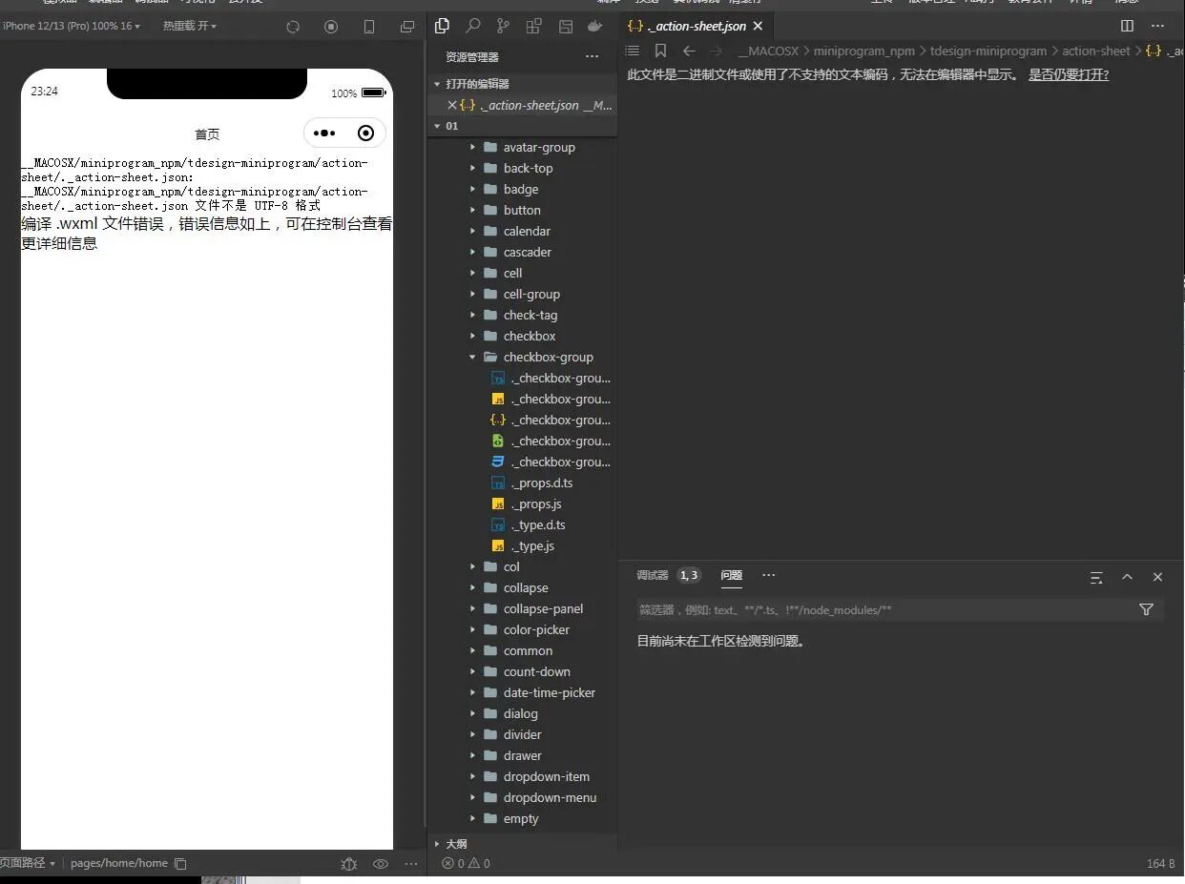Click the simulator refresh icon
The width and height of the screenshot is (1185, 884).
pos(293,27)
